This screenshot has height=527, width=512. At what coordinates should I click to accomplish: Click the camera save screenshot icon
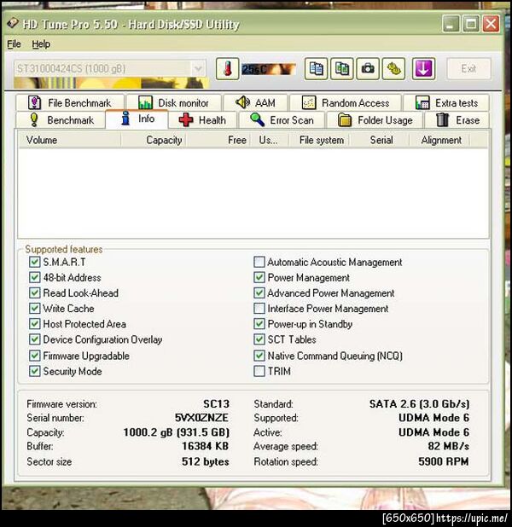[368, 69]
